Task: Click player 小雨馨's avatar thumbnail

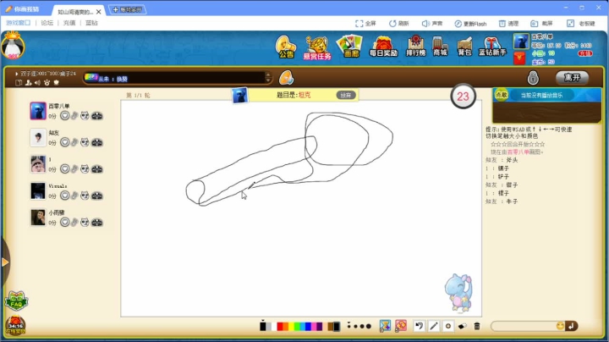Action: (x=38, y=218)
